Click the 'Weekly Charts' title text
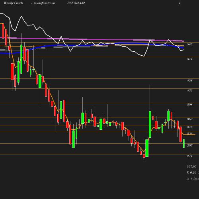Viewport: 199px width, 199px height. point(14,3)
